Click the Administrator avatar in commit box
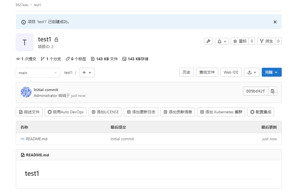297x193 pixels. (x=26, y=92)
